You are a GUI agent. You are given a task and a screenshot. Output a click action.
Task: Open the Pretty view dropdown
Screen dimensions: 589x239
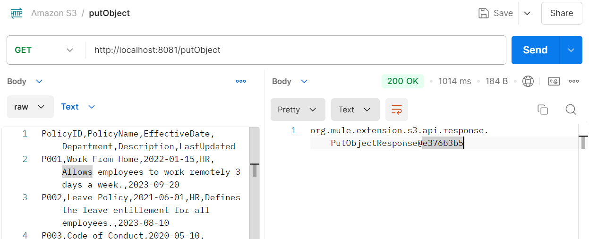(x=297, y=110)
